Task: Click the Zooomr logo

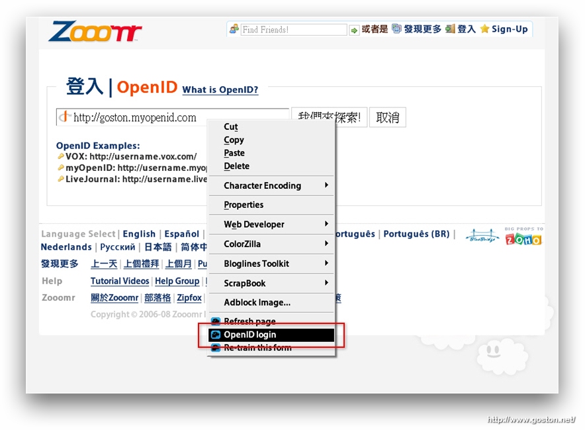Action: coord(95,31)
